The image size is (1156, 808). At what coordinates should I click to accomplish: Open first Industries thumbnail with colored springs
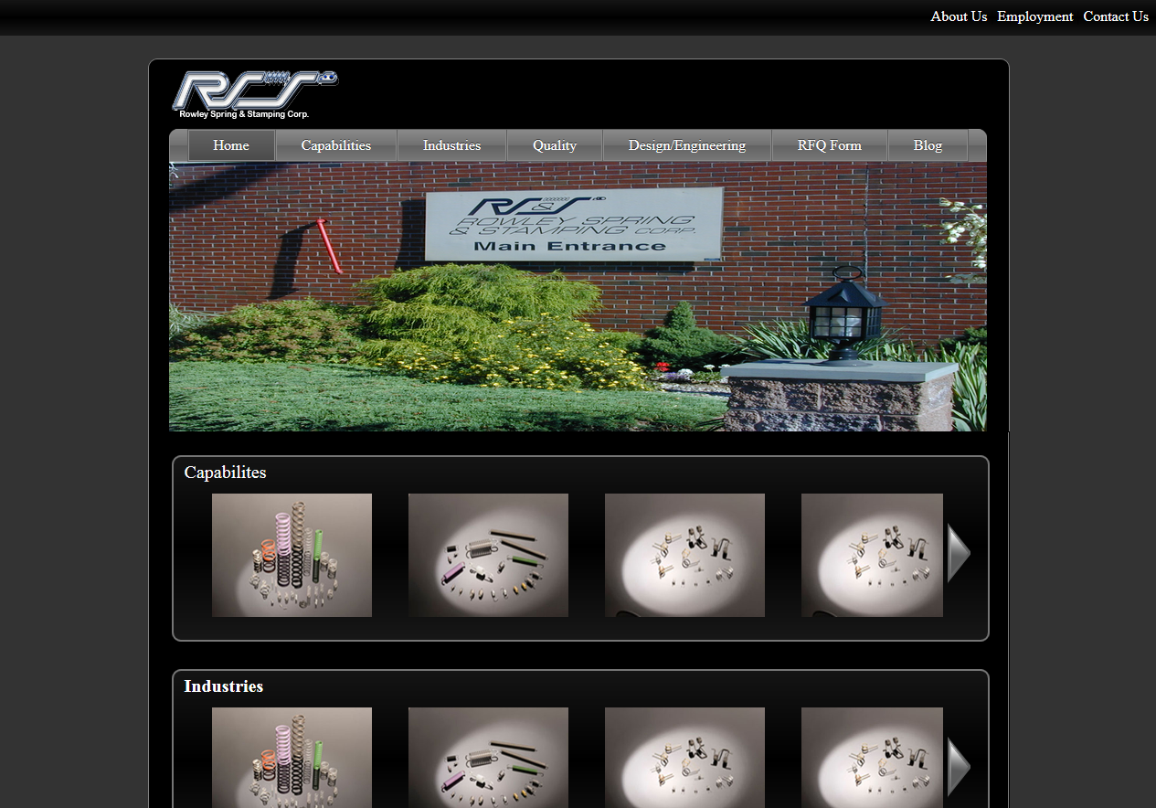pos(292,758)
